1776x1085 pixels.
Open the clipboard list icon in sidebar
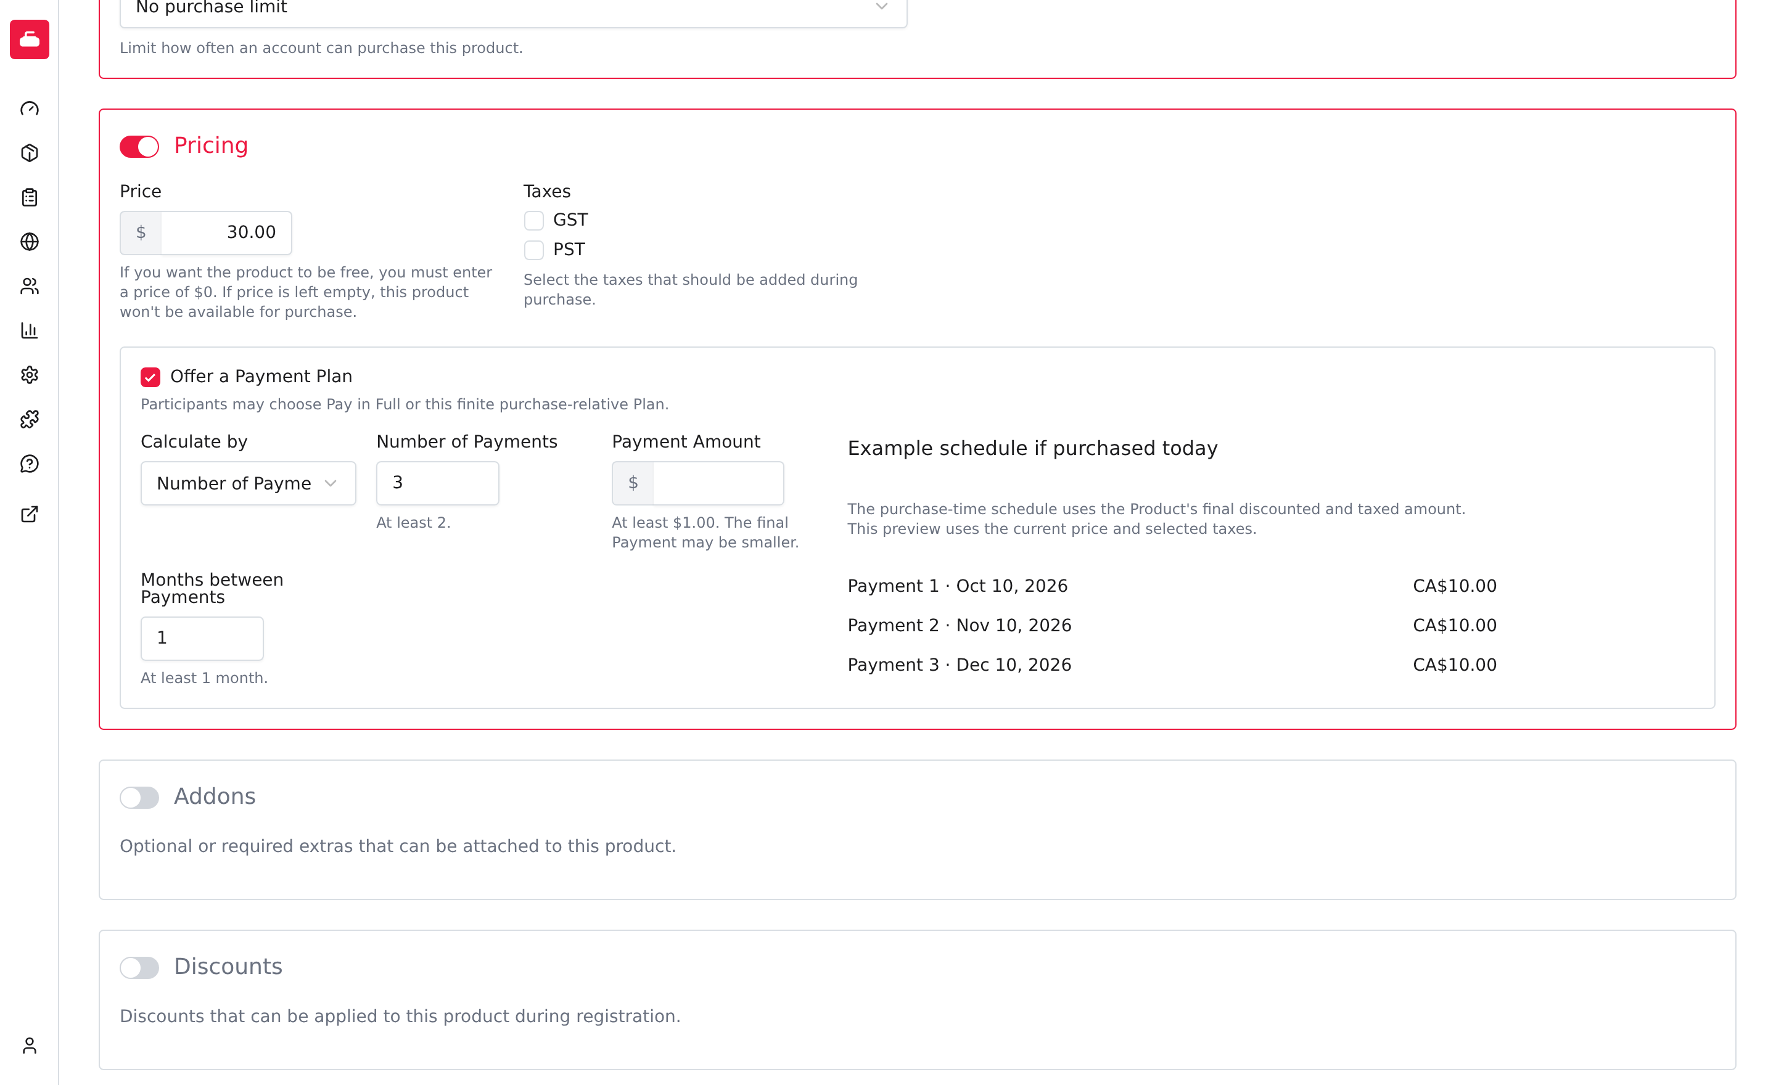(30, 197)
